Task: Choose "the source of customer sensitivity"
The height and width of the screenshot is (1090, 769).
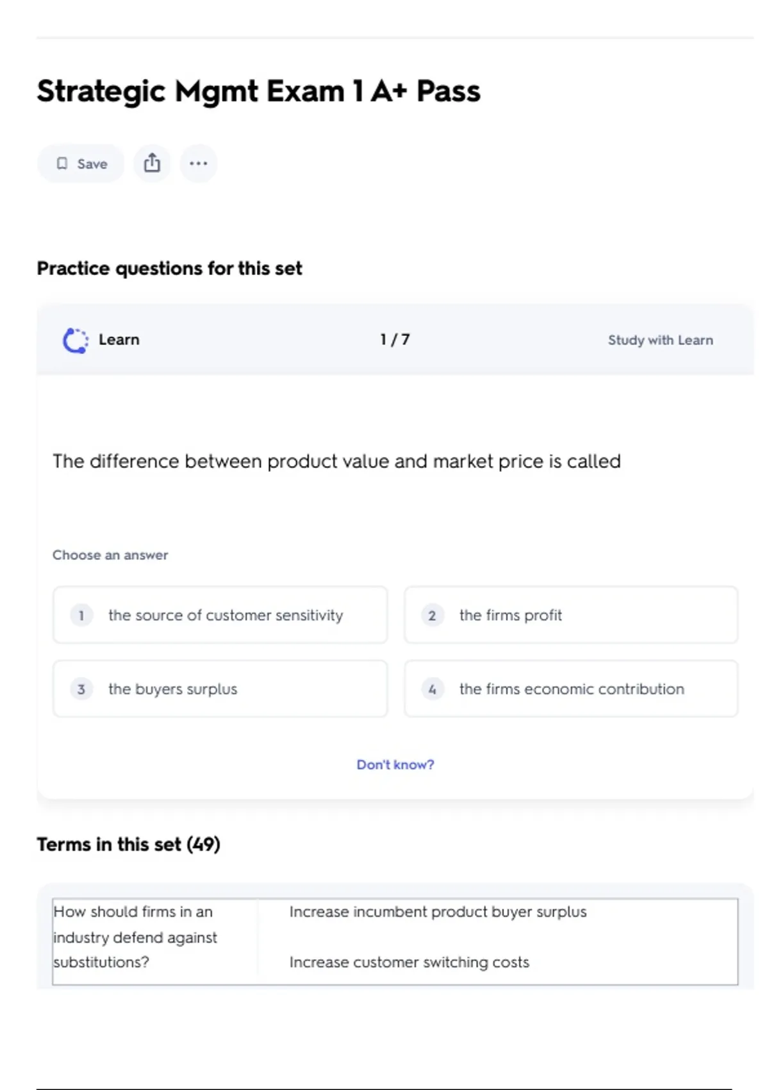Action: coord(226,616)
